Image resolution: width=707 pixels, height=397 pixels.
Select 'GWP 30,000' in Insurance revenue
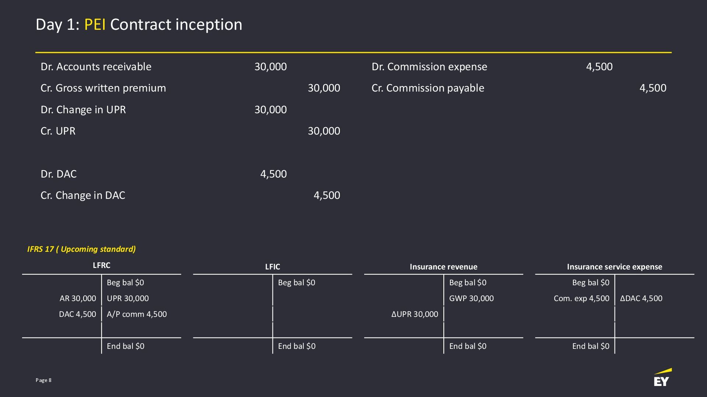pos(471,298)
